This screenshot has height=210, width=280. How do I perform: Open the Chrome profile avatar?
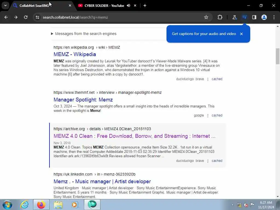tap(264, 17)
